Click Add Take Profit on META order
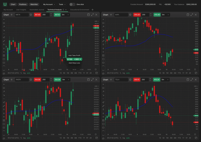Screen dimensions: 201x142 (x=74, y=55)
